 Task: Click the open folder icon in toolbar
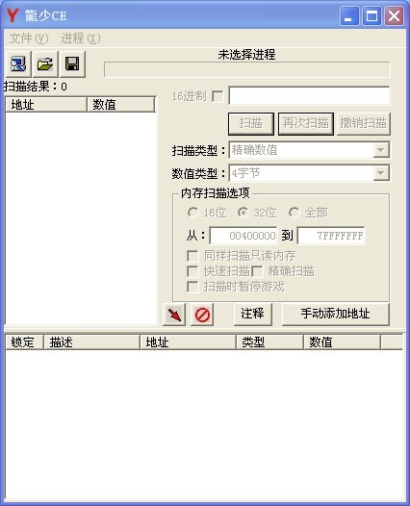coord(45,63)
